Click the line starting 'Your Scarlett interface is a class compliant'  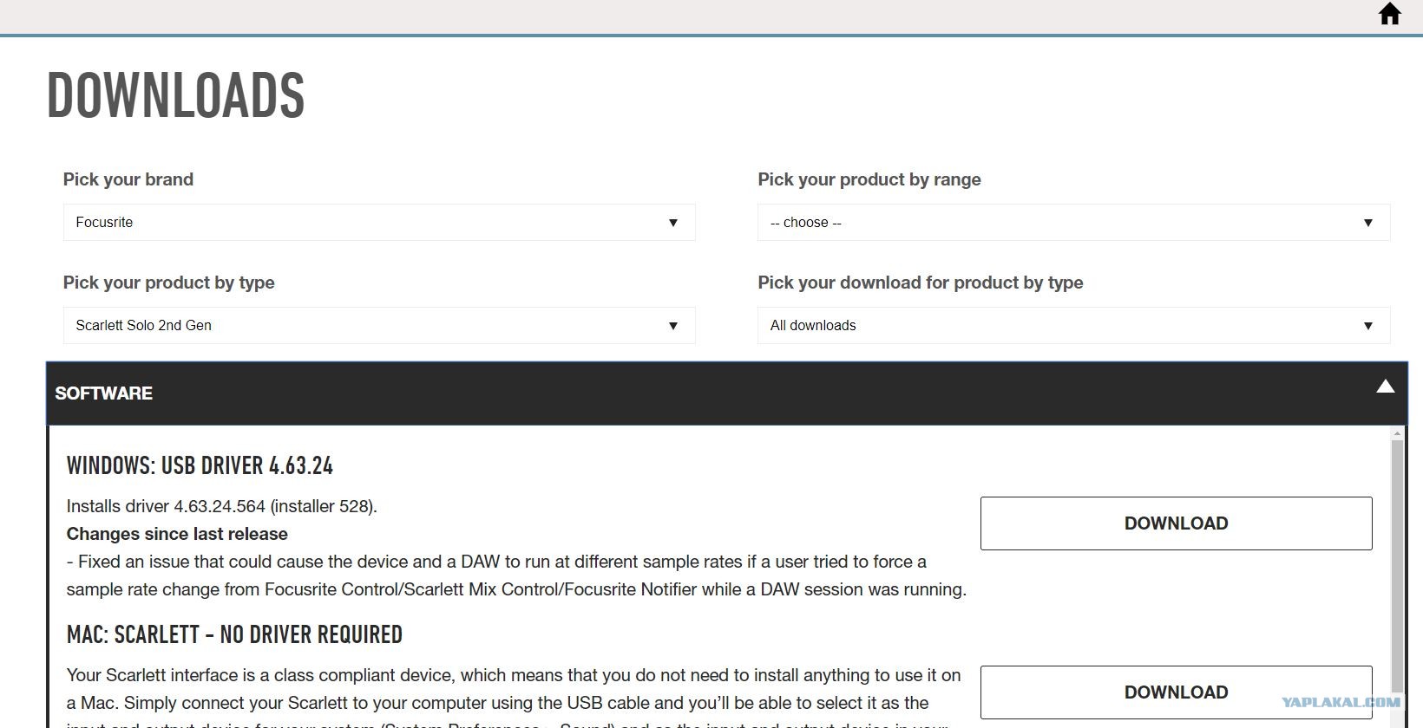coord(514,675)
